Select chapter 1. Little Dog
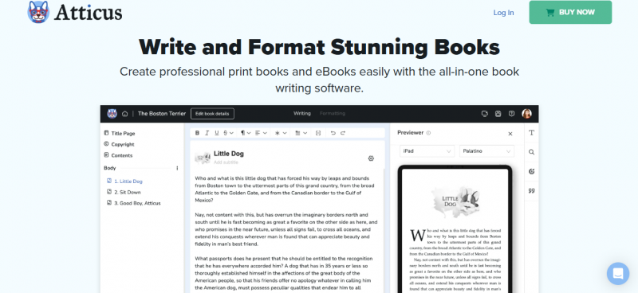Image resolution: width=638 pixels, height=293 pixels. (124, 182)
